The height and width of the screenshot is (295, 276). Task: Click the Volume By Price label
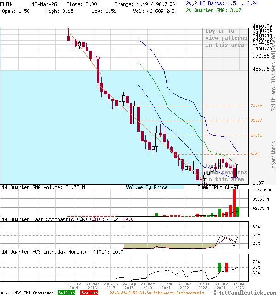(x=147, y=188)
